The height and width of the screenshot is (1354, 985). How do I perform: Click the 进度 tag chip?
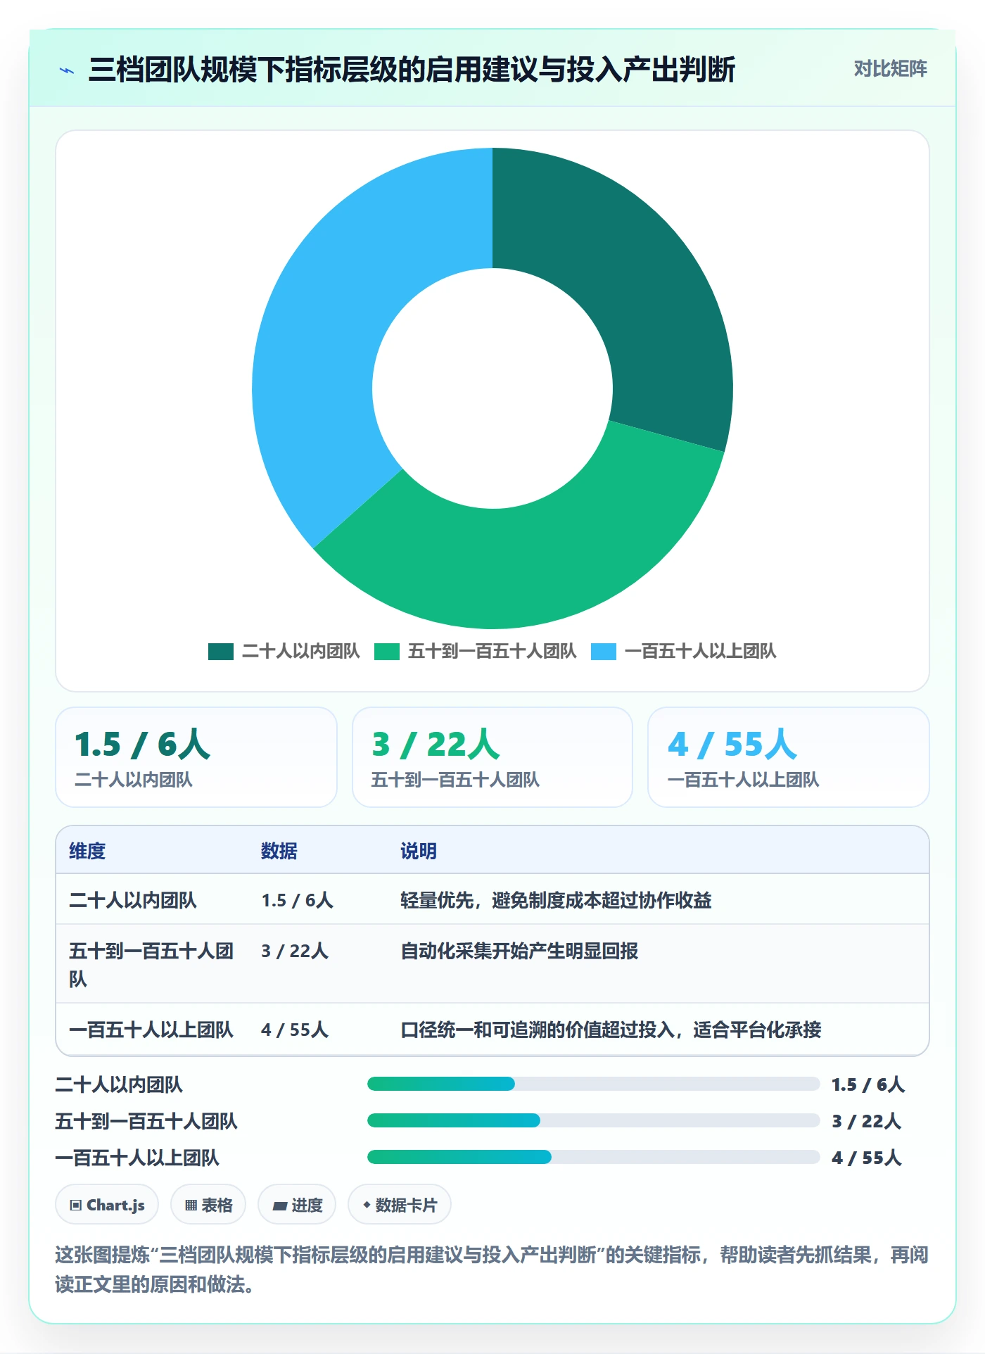[297, 1205]
